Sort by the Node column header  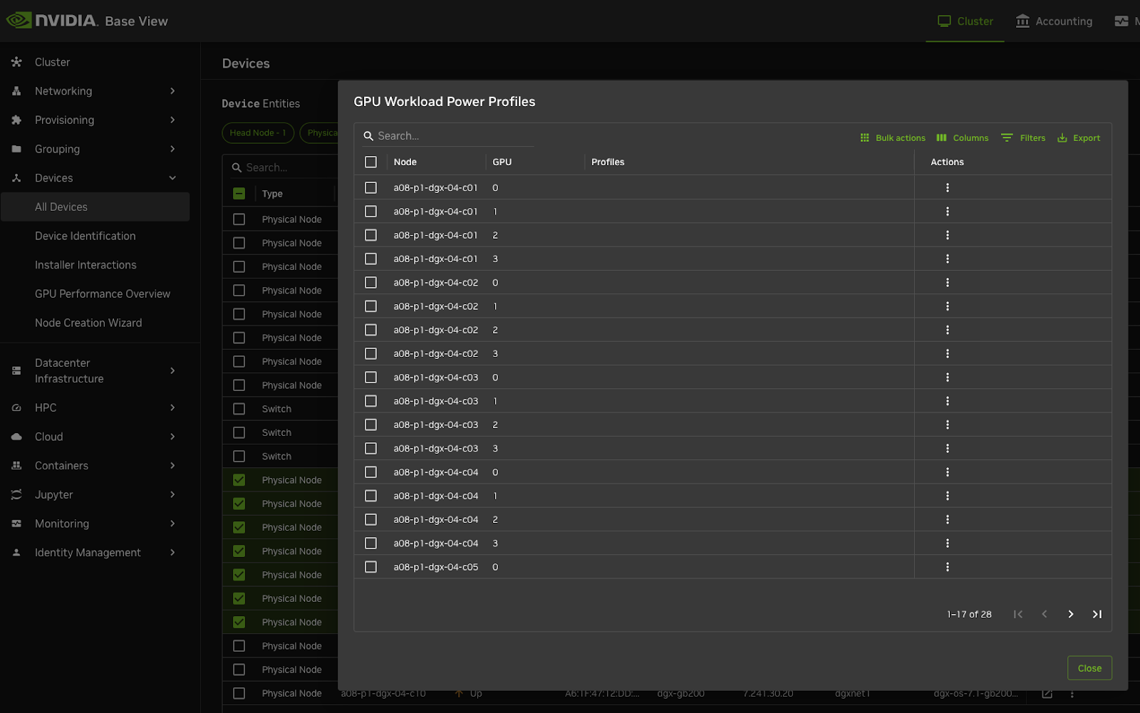pyautogui.click(x=405, y=162)
